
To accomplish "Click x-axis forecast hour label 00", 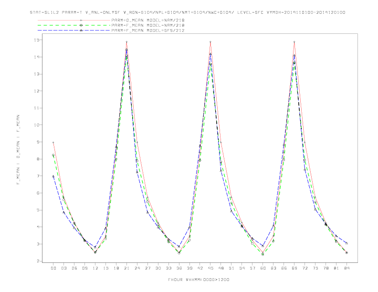I will 53,268.
